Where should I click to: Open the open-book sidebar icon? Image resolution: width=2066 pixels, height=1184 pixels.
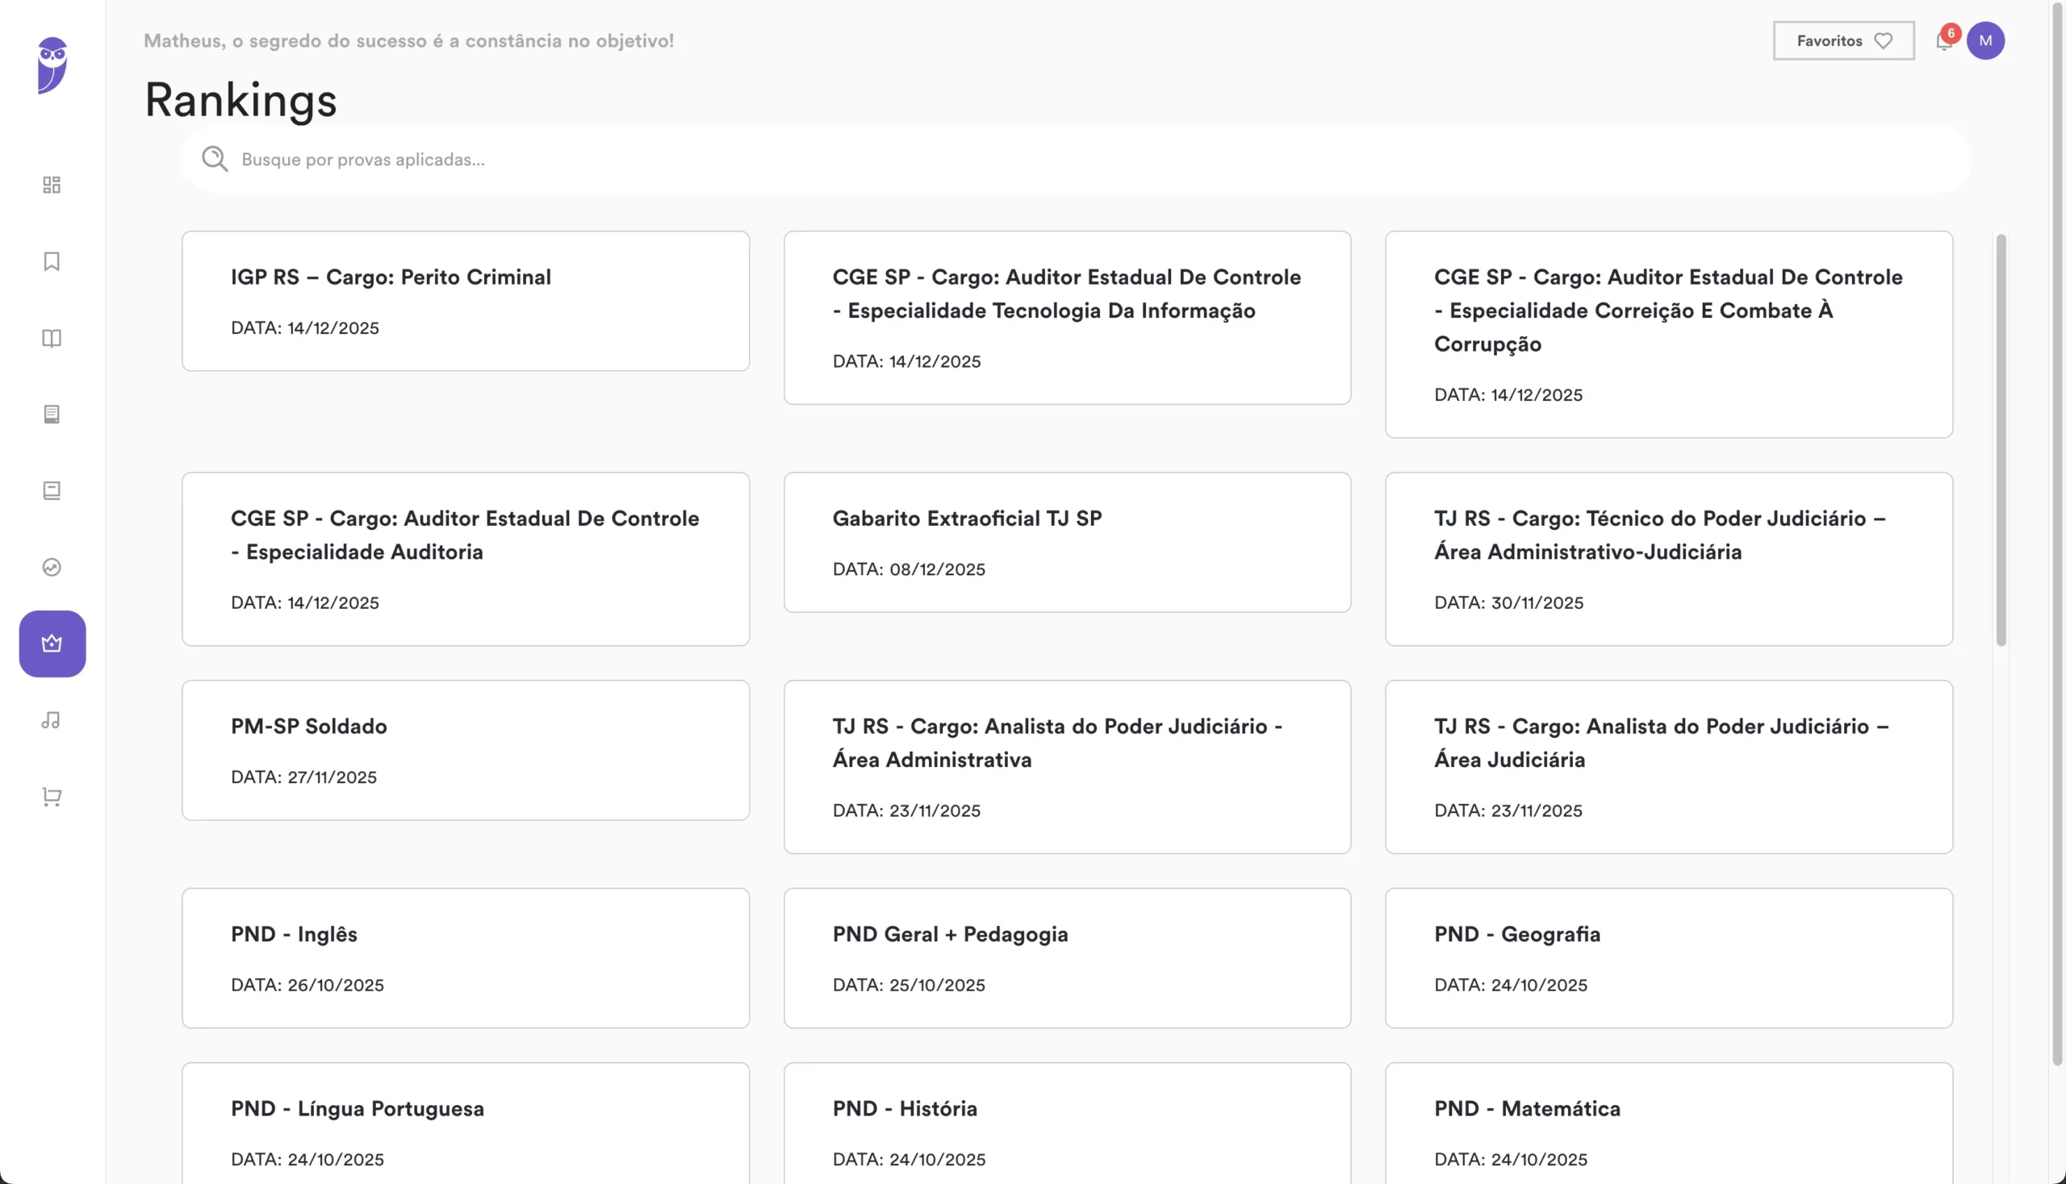52,337
